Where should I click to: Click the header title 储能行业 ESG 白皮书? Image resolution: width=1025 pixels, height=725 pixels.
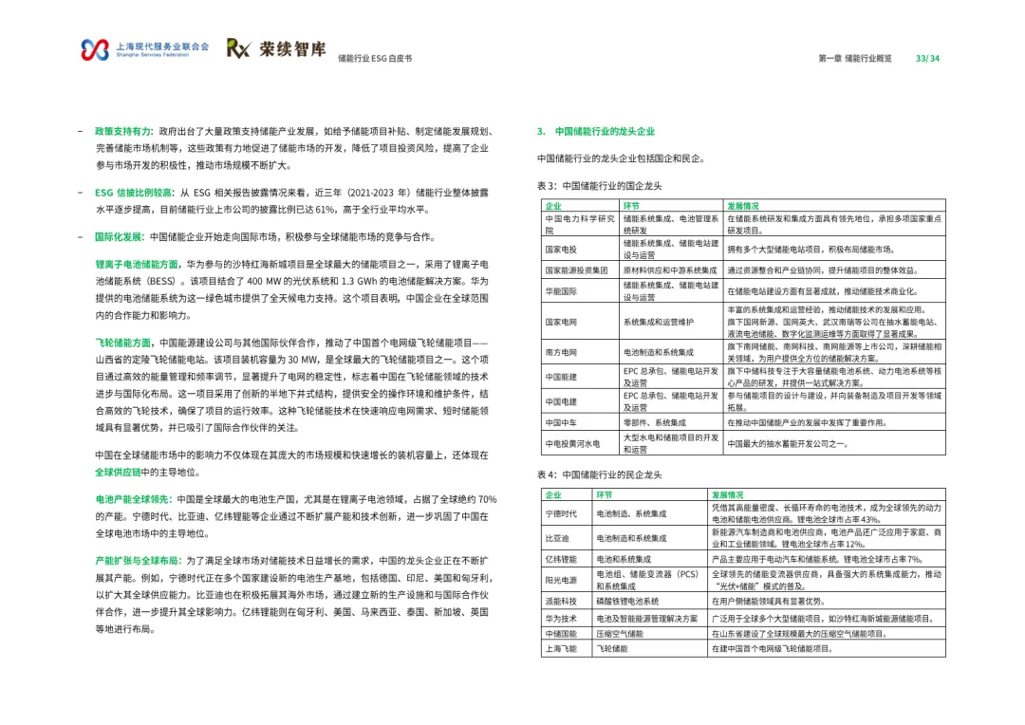point(375,58)
